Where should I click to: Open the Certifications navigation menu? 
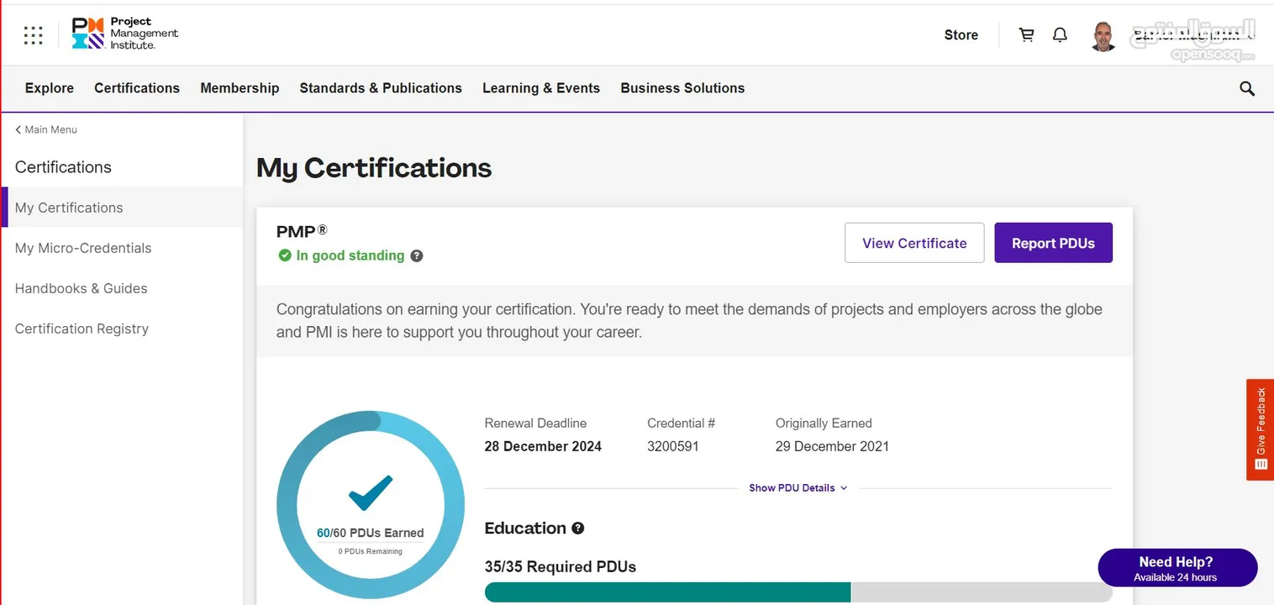point(137,88)
